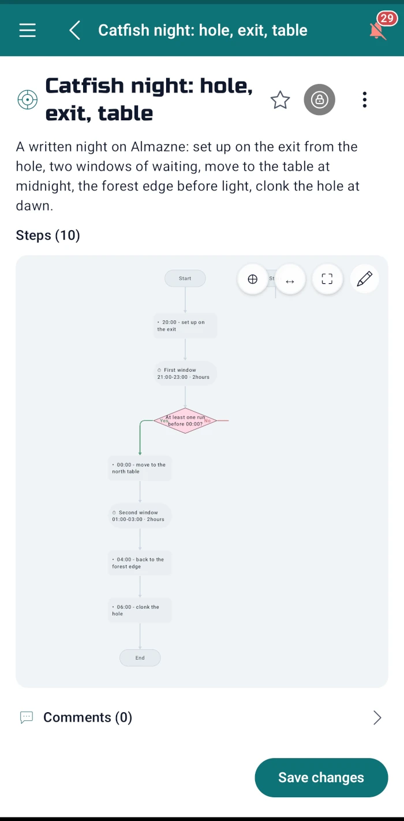Click the 'At least one run before 00:00?' decision
This screenshot has width=404, height=821.
click(185, 420)
